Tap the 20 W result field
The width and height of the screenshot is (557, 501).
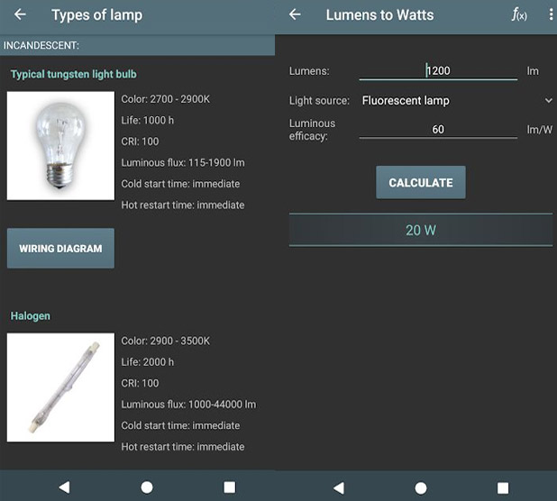point(420,230)
